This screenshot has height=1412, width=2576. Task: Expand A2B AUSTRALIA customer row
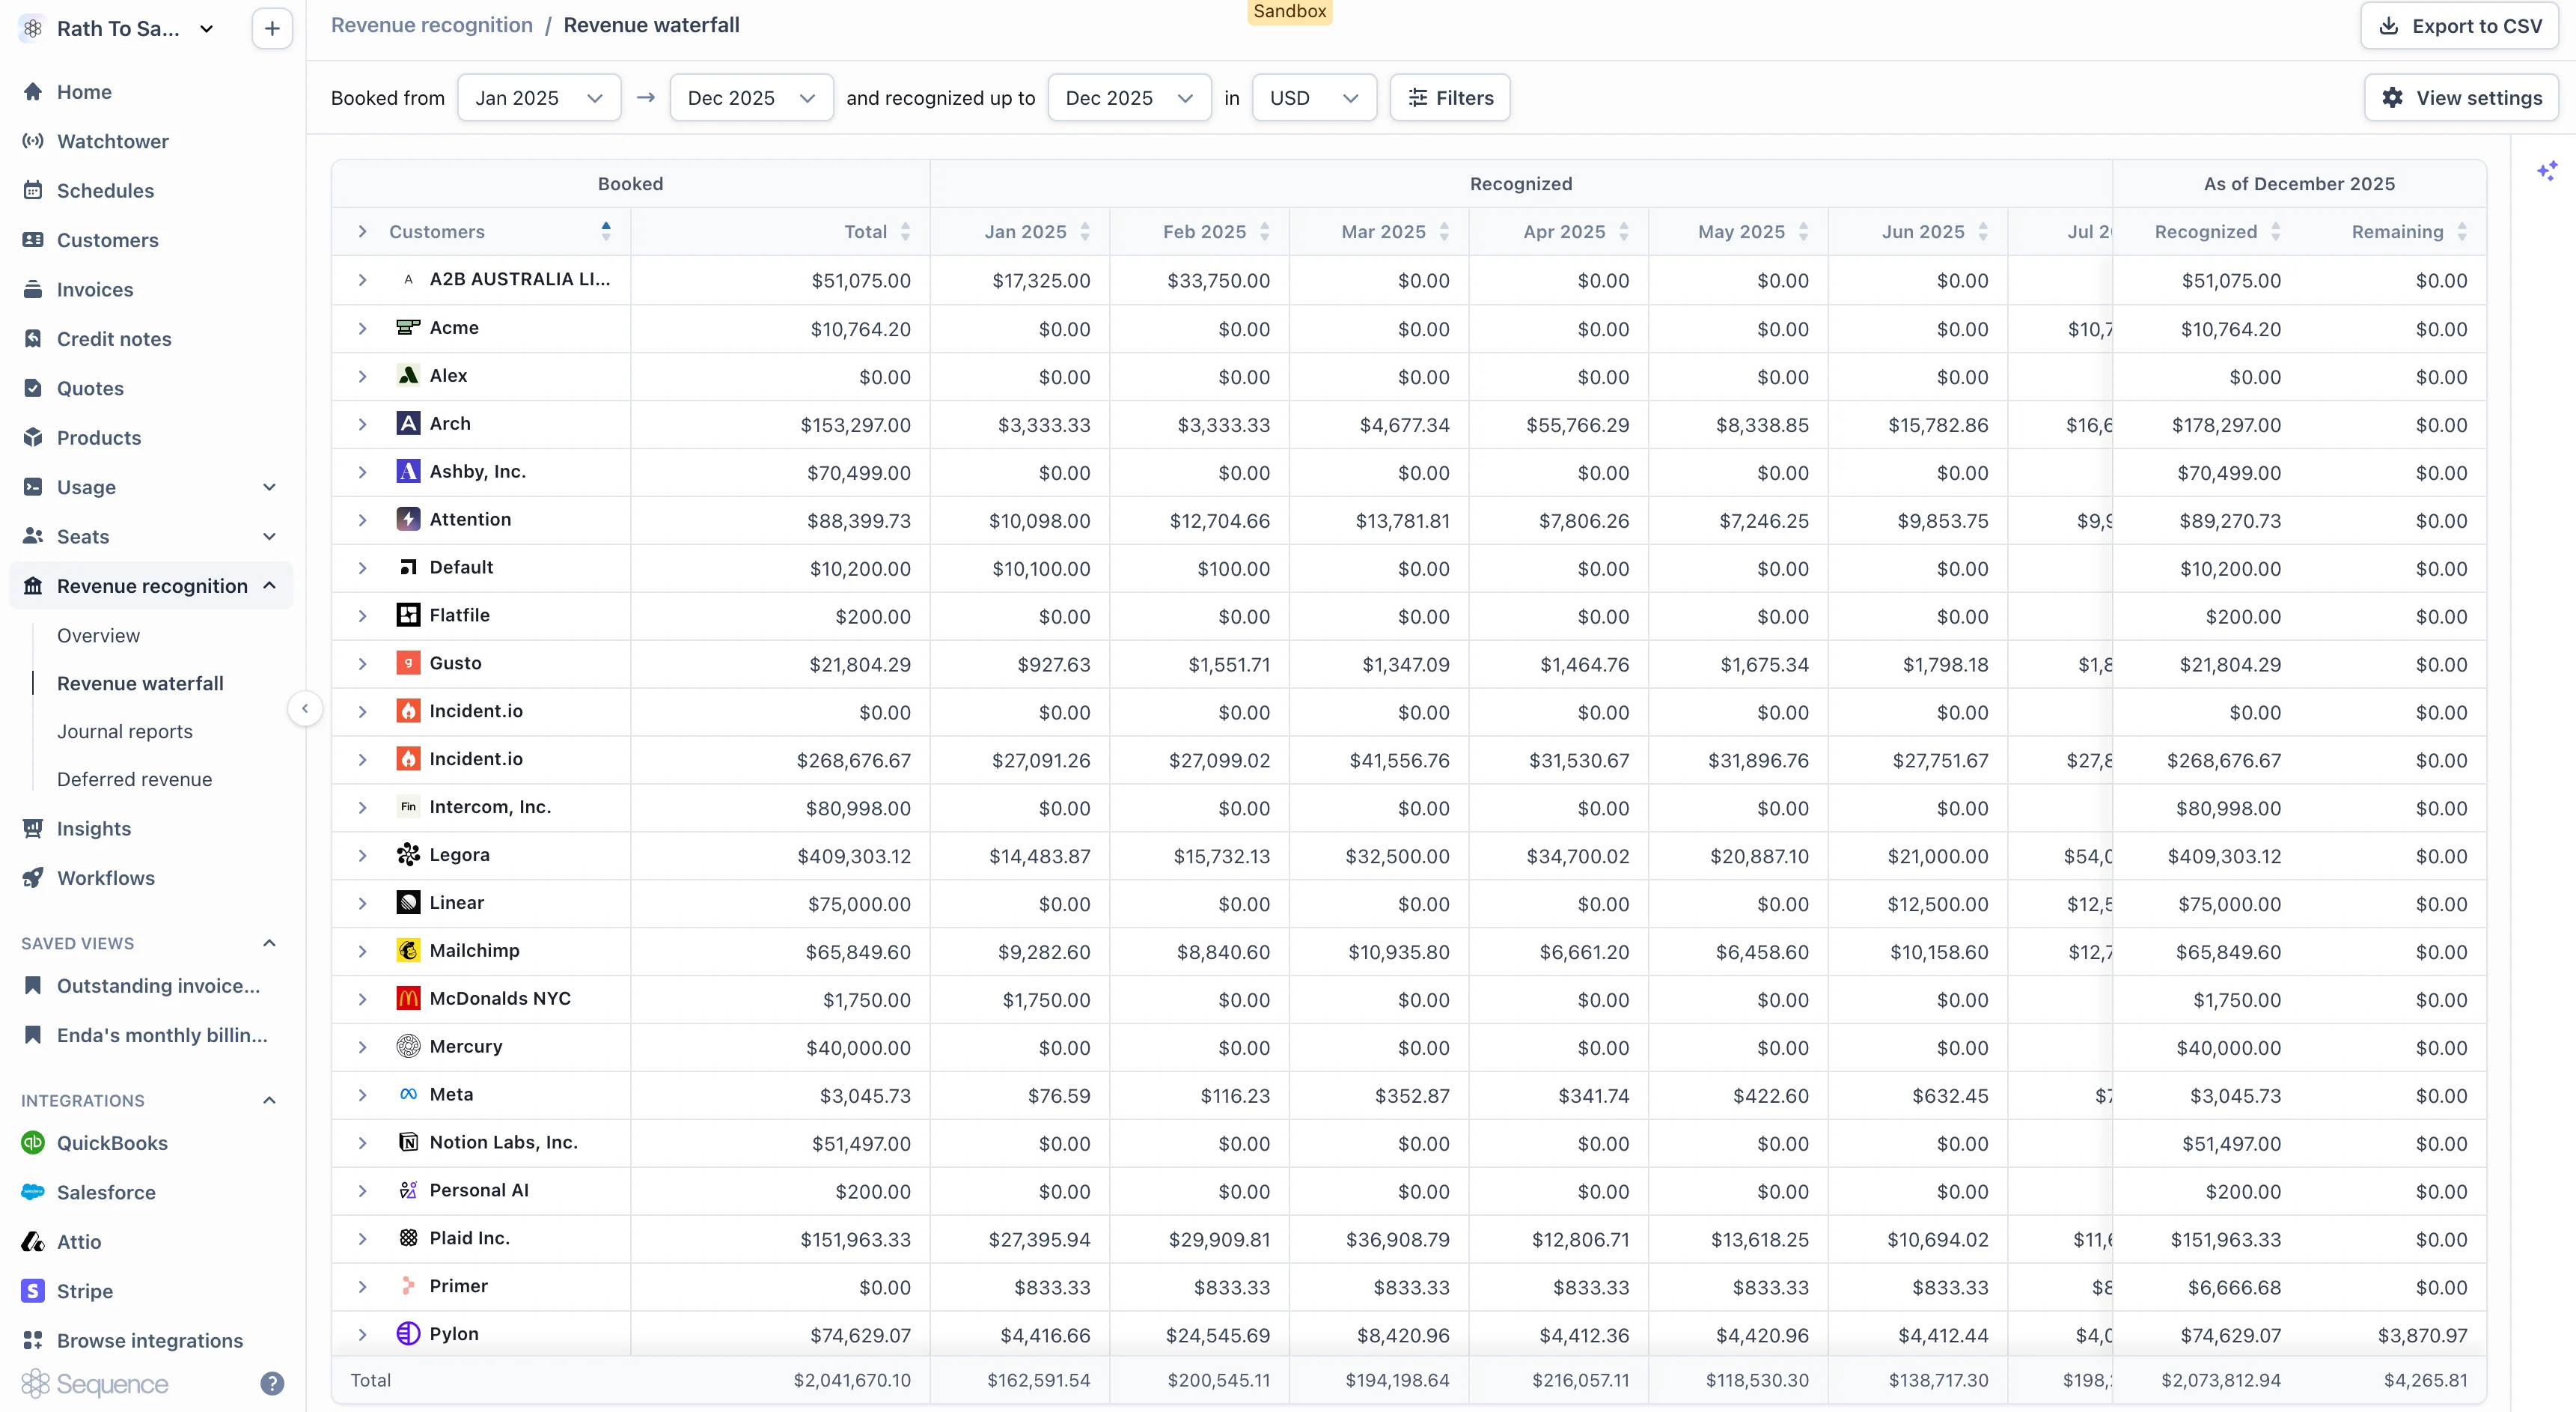point(362,280)
